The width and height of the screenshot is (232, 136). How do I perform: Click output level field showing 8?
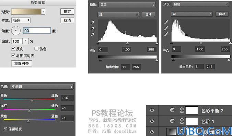coord(199,66)
